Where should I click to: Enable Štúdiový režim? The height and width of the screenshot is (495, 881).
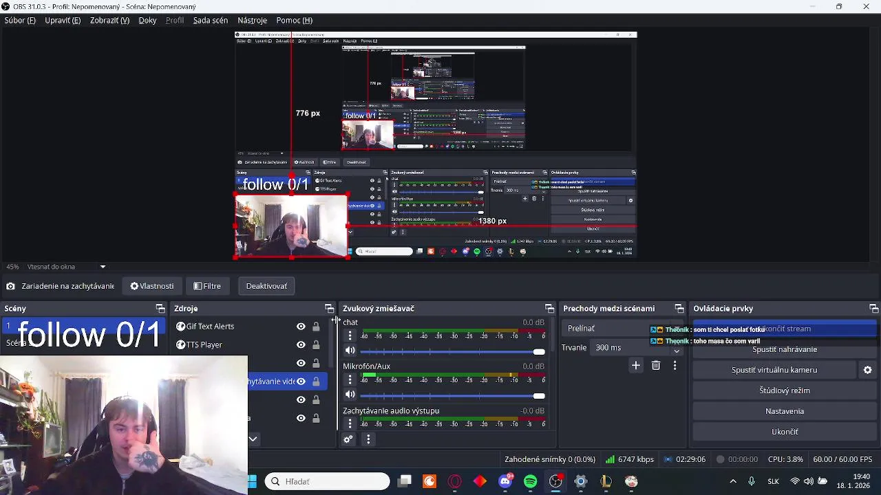point(784,390)
